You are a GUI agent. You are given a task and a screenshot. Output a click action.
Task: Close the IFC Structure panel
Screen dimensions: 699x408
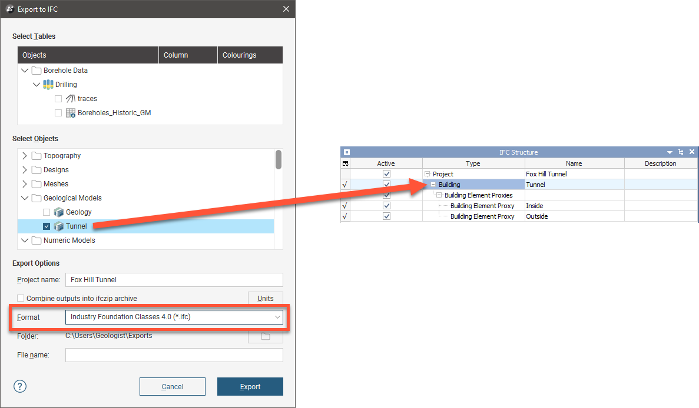point(692,152)
